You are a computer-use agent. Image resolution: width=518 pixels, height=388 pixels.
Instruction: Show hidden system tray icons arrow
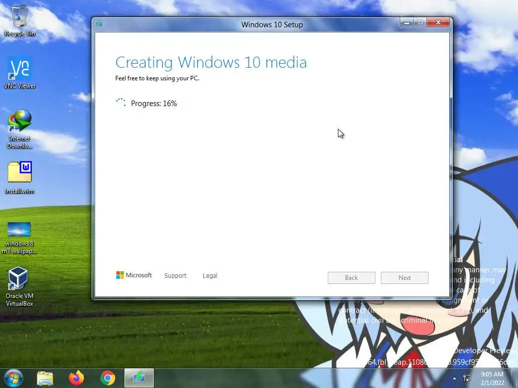coord(455,378)
